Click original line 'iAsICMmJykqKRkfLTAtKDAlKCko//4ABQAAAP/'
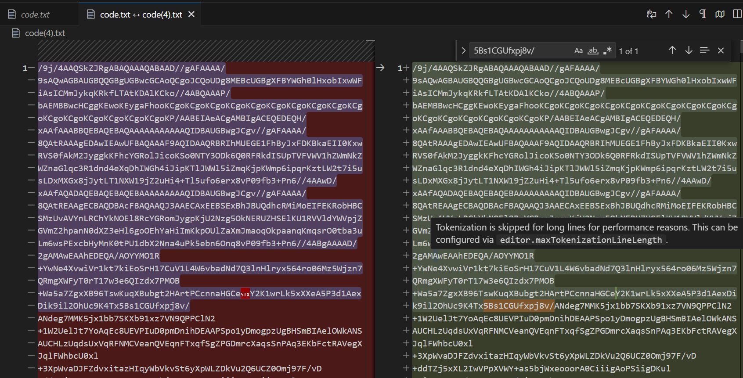Screen dimensions: 743x378 134,93
